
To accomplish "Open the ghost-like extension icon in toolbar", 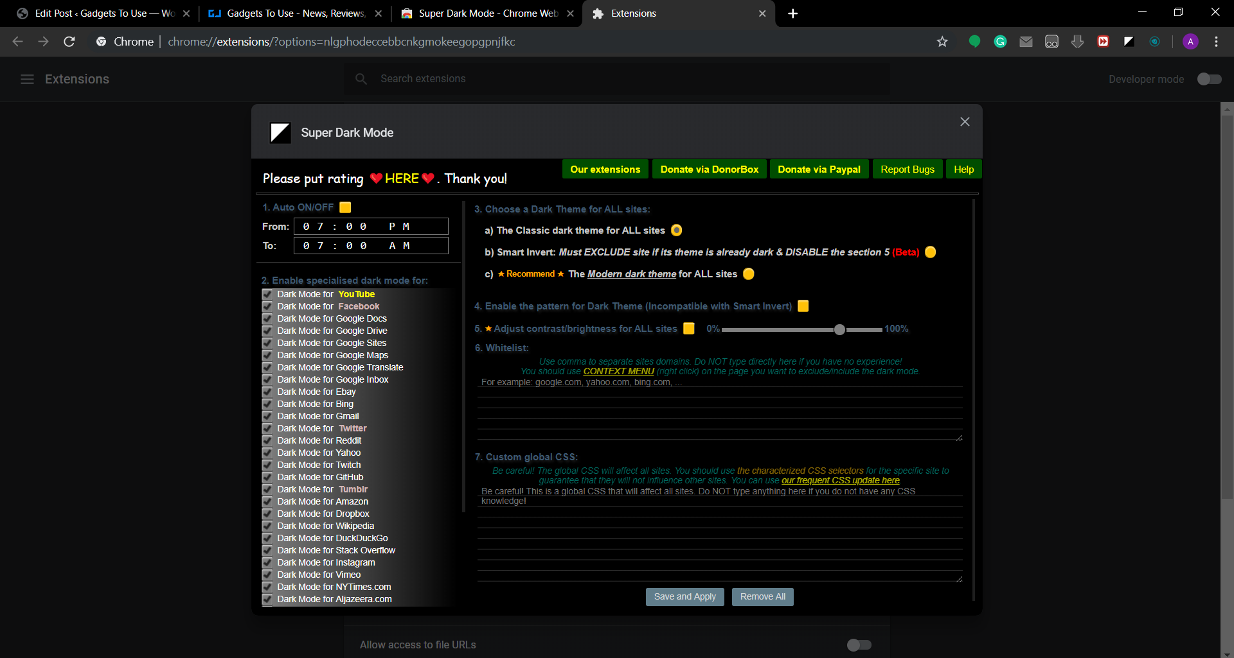I will (x=1051, y=42).
